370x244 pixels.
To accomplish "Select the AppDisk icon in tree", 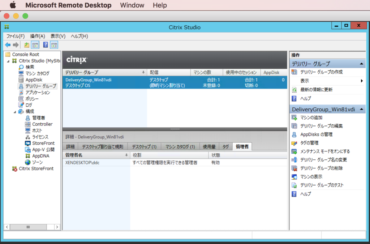I will pos(21,80).
